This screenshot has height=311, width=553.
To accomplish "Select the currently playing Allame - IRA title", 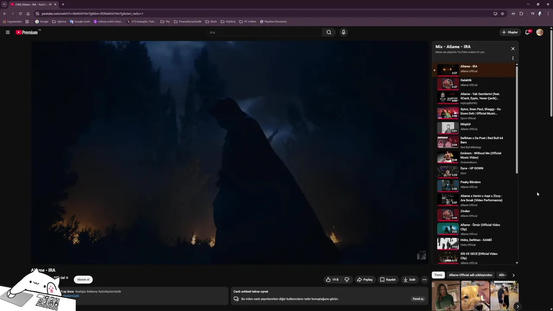I will tap(469, 67).
